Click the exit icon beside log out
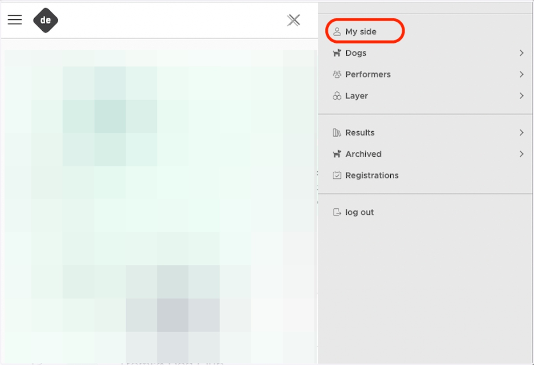The image size is (534, 365). (x=337, y=212)
